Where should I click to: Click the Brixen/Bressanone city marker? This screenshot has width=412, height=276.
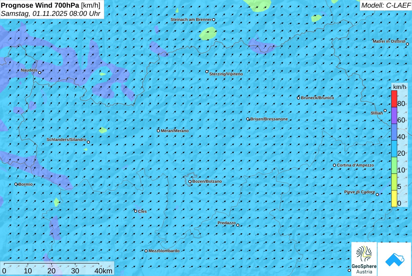coord(248,119)
